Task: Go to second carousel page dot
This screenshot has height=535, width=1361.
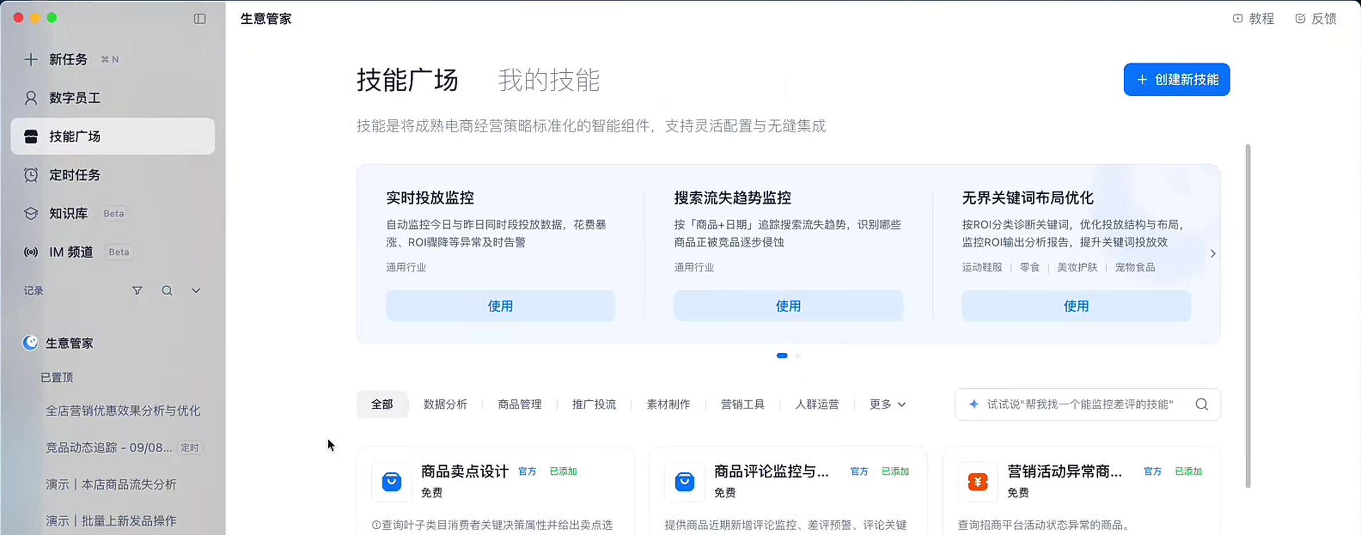Action: (798, 356)
